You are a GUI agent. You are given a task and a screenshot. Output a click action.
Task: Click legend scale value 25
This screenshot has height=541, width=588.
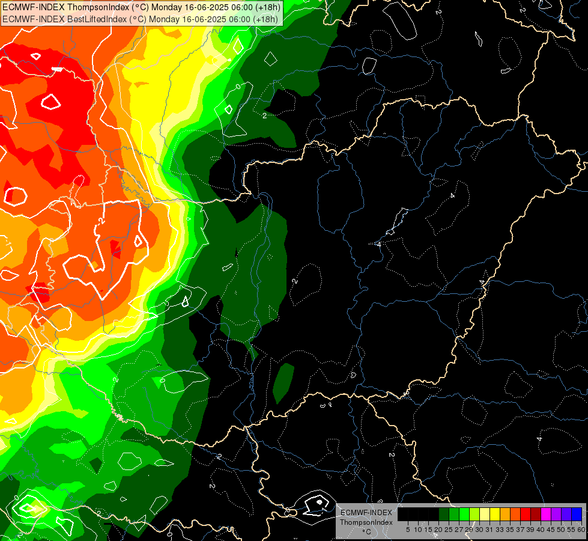click(449, 530)
